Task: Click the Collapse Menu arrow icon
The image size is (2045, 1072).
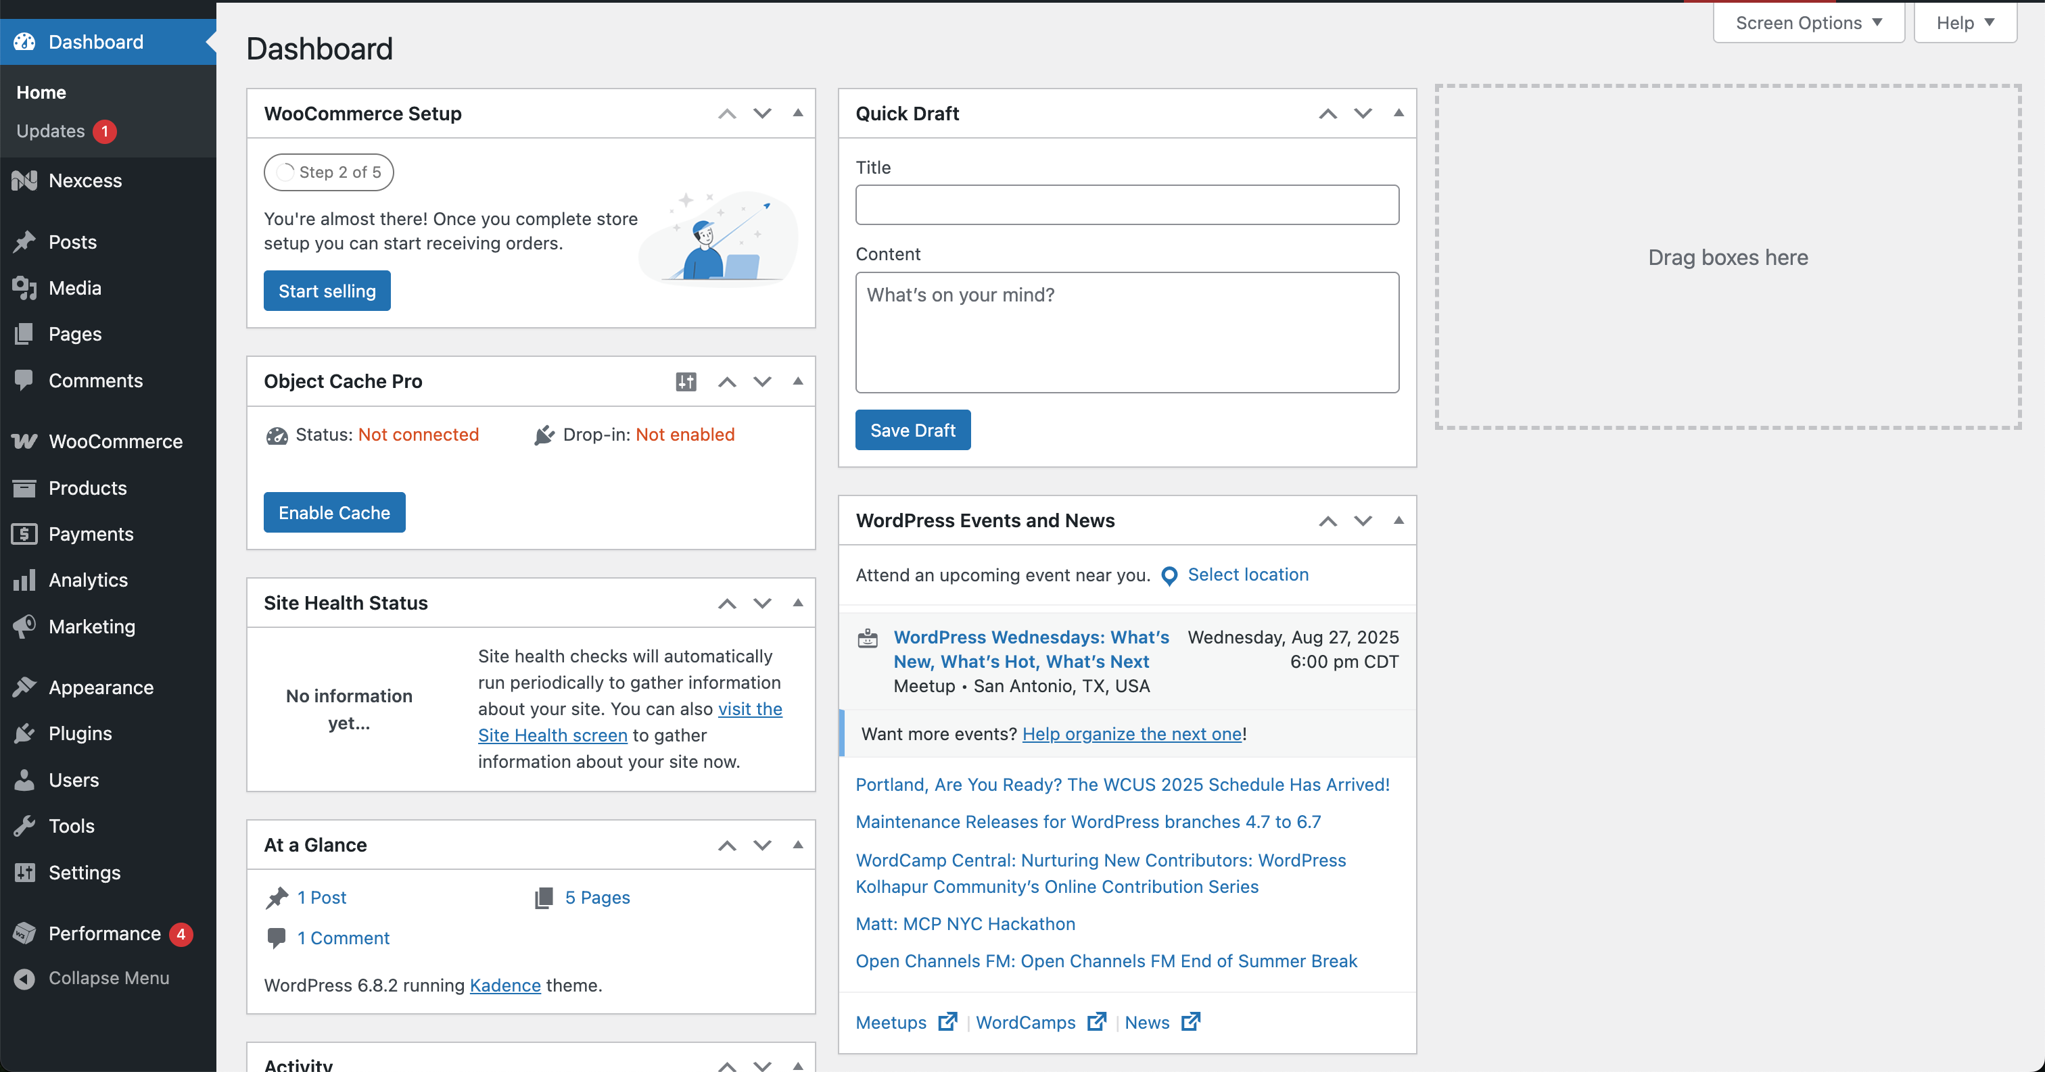Action: pyautogui.click(x=24, y=978)
